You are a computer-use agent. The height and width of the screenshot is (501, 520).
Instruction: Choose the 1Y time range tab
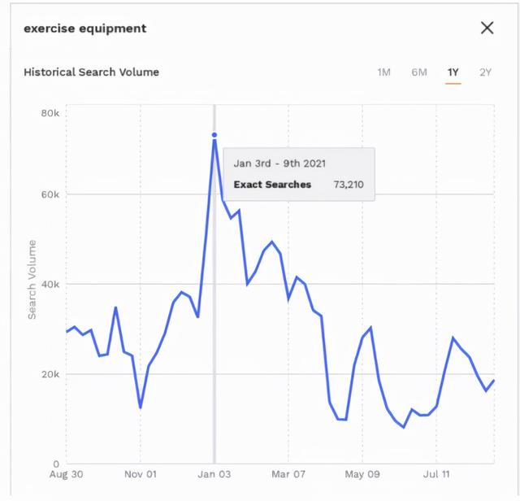(x=453, y=72)
